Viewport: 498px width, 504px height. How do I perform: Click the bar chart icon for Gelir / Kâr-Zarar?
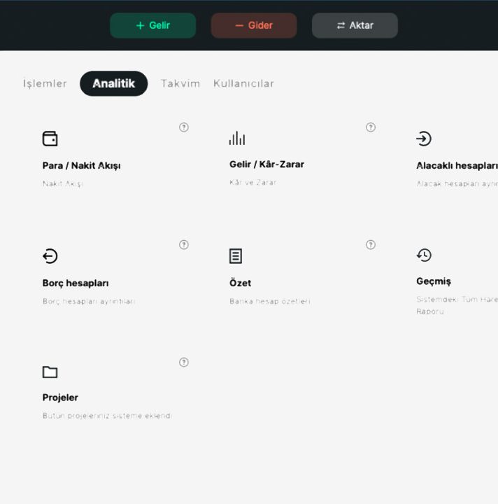coord(237,138)
